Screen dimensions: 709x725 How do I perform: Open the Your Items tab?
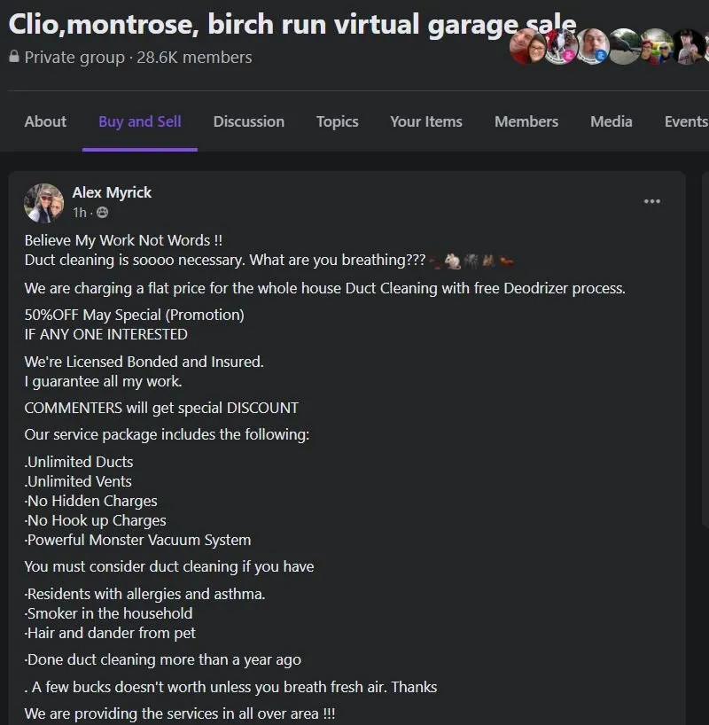pos(426,121)
